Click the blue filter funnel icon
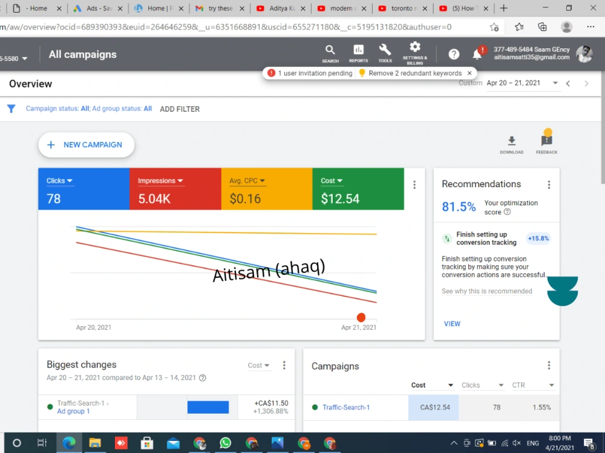The width and height of the screenshot is (605, 453). (x=11, y=109)
